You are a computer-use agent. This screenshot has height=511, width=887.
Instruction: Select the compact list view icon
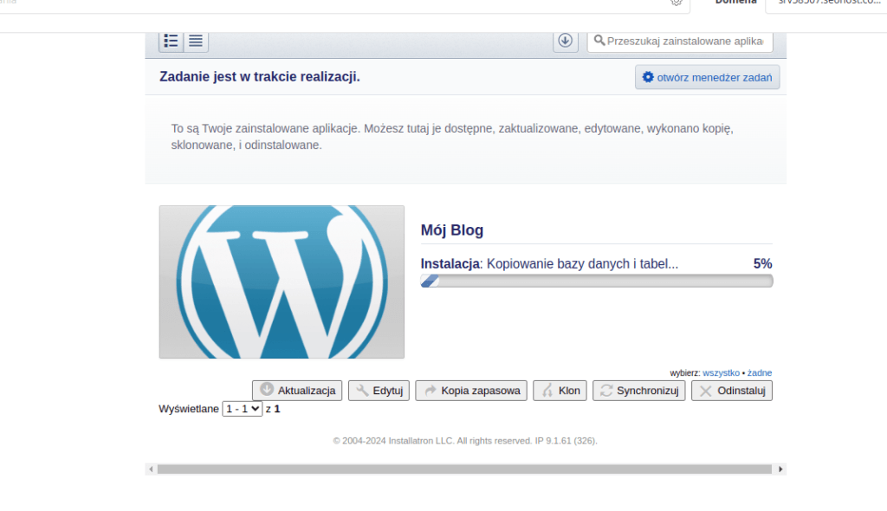click(x=195, y=41)
